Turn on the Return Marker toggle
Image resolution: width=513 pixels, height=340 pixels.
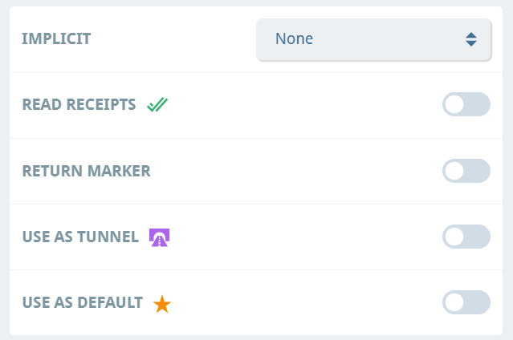tap(466, 171)
